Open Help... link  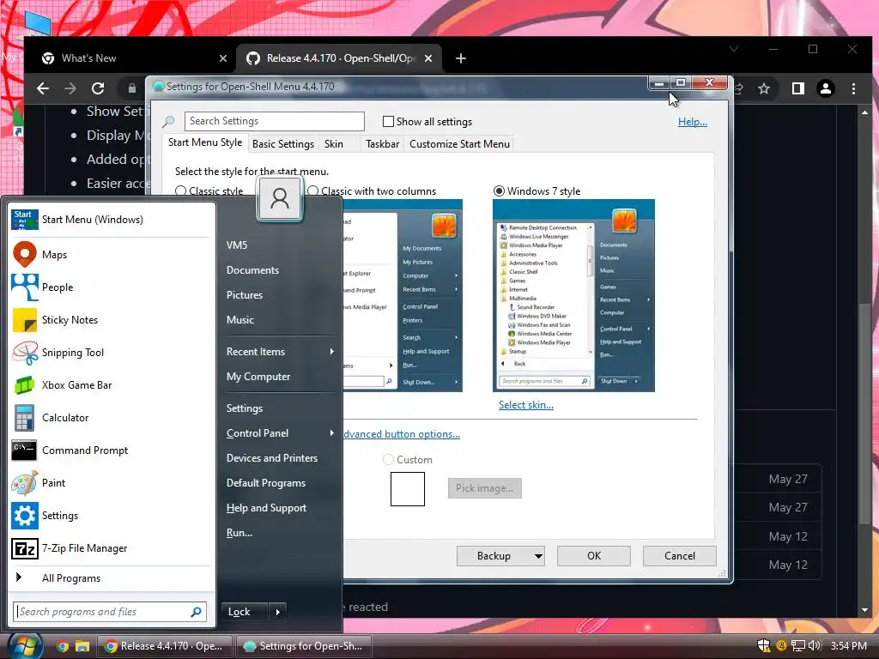[693, 122]
